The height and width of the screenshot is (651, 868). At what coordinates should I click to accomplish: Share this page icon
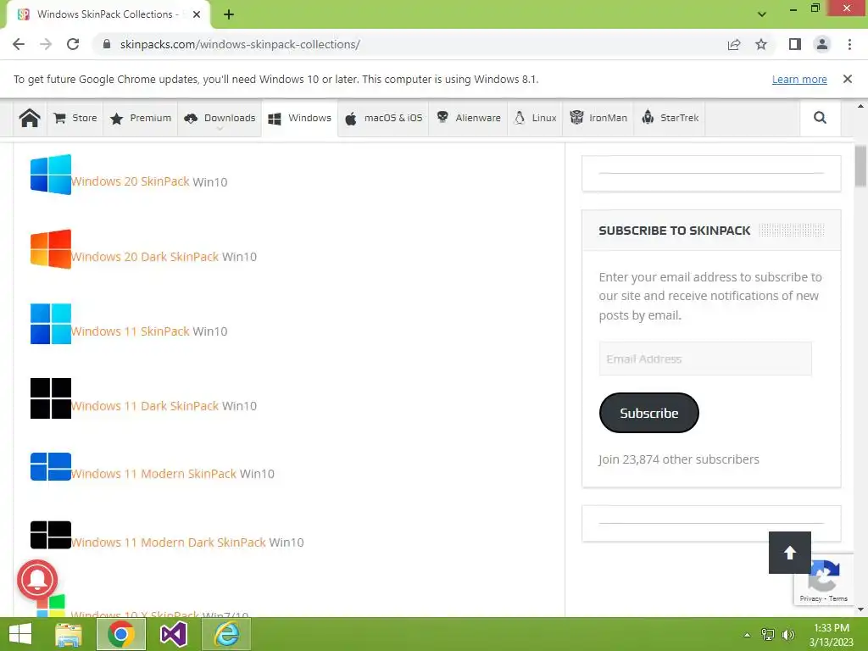(734, 44)
